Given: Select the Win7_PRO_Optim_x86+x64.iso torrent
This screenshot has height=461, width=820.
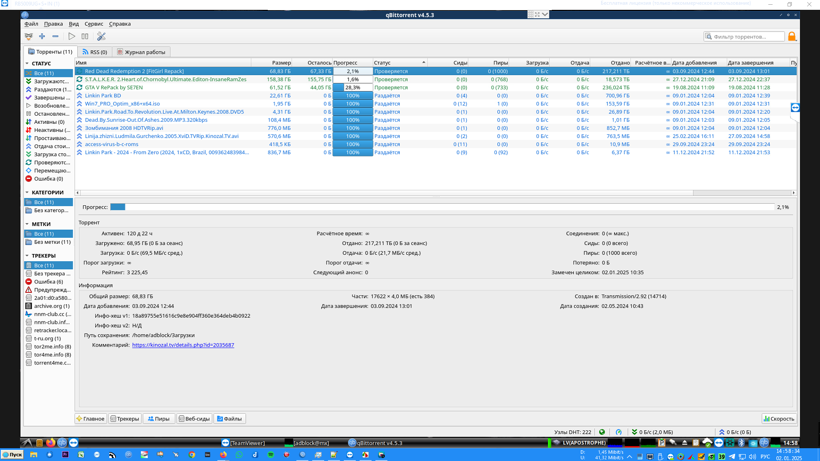Looking at the screenshot, I should tap(436, 104).
